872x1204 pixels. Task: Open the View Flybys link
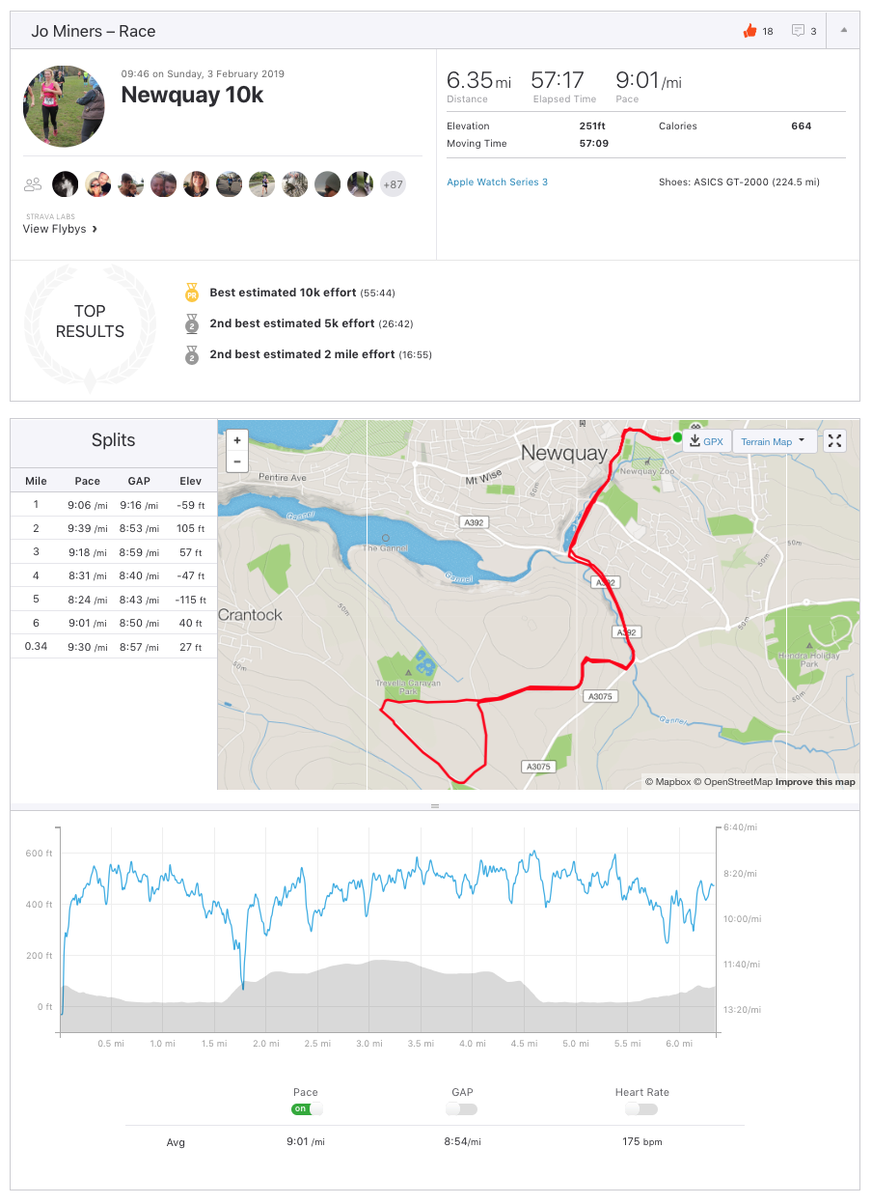(60, 229)
